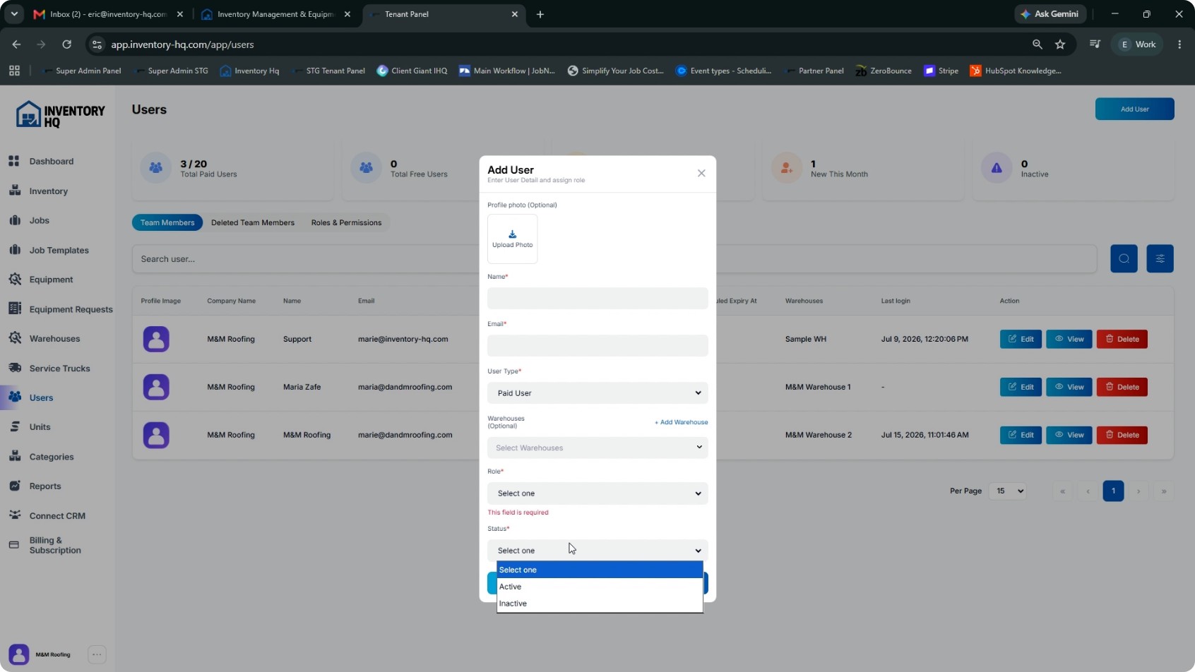Screen dimensions: 1195x672
Task: Open the Client Giant IHQ bookmark
Action: [412, 71]
